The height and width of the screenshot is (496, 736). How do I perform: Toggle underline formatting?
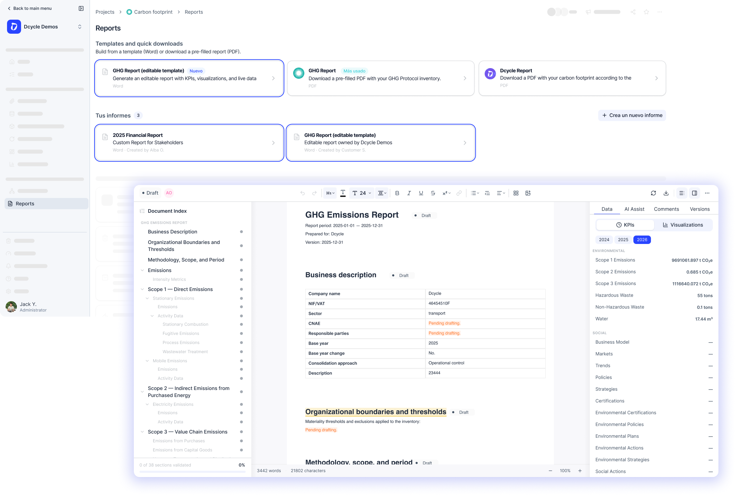point(421,193)
